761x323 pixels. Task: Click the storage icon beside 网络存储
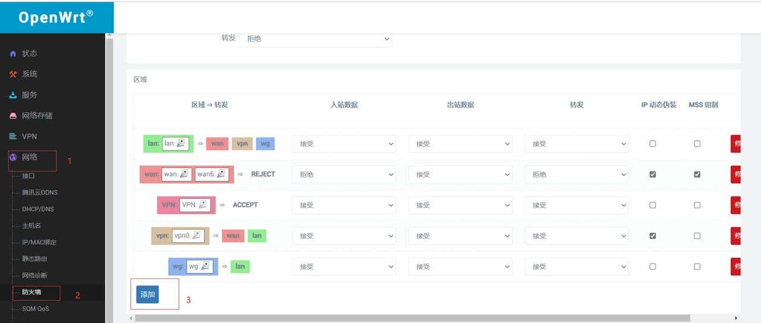coord(13,116)
